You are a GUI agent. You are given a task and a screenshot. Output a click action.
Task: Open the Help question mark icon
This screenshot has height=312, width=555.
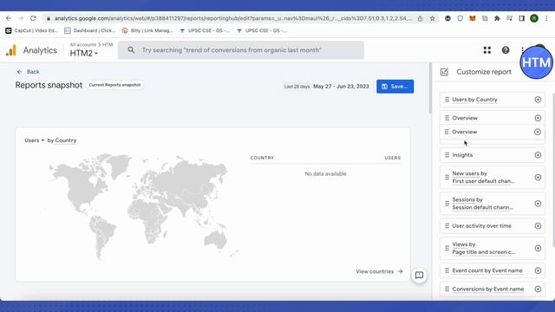(506, 50)
